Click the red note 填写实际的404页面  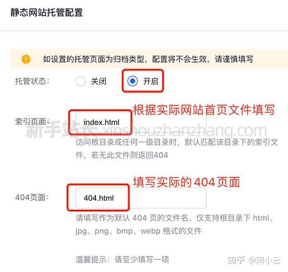pos(186,182)
